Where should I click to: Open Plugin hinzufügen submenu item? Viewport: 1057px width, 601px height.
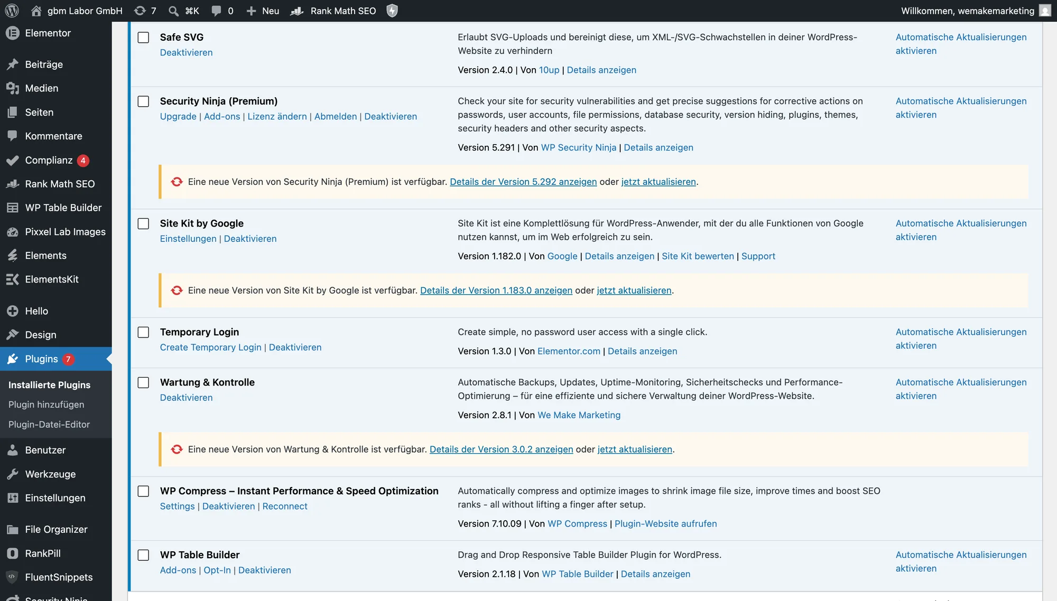[46, 405]
